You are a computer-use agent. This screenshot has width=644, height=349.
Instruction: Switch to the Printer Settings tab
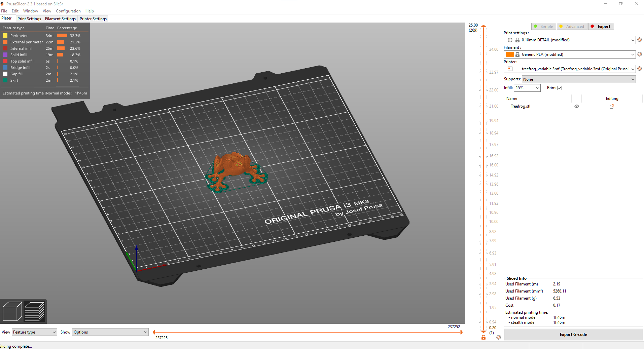pos(93,19)
